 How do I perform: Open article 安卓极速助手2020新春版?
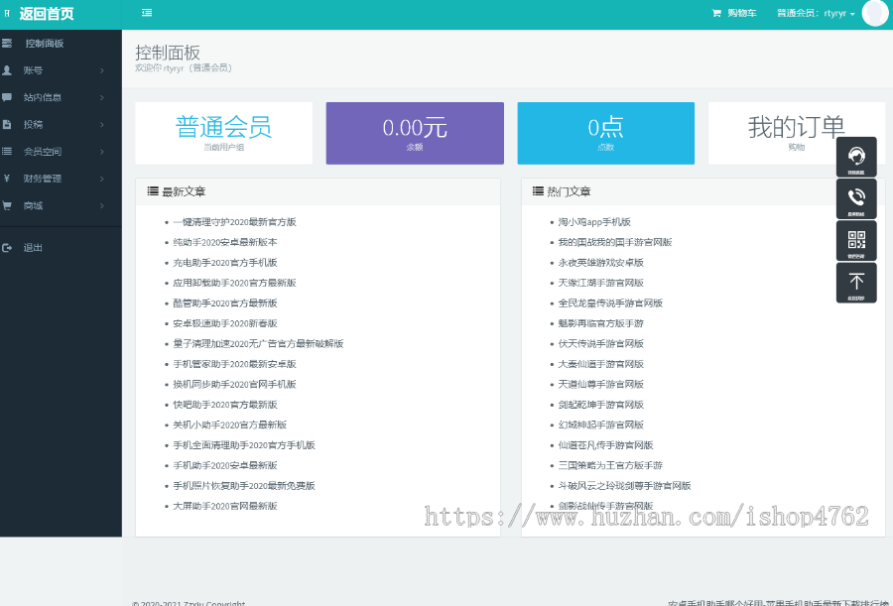225,323
